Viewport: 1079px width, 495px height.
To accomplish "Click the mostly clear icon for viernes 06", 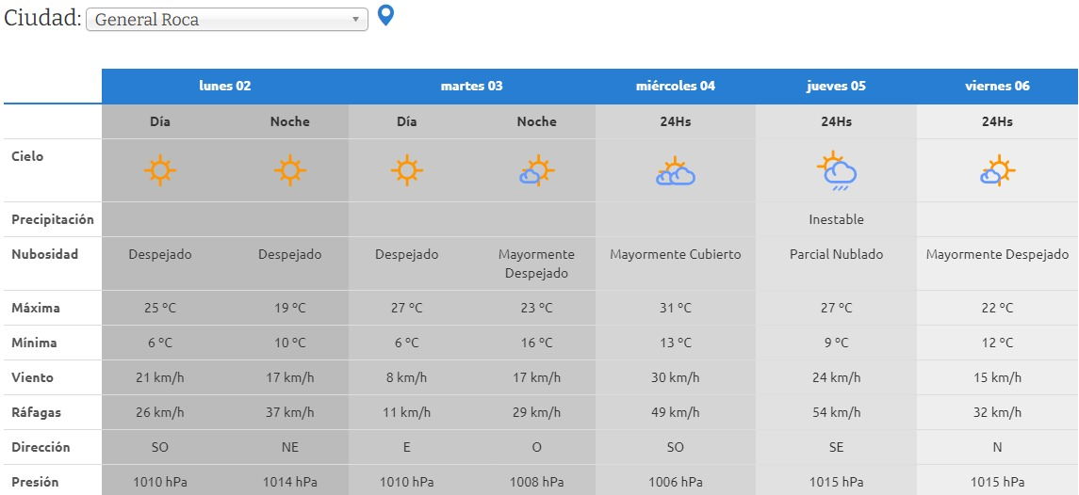I will pos(997,171).
